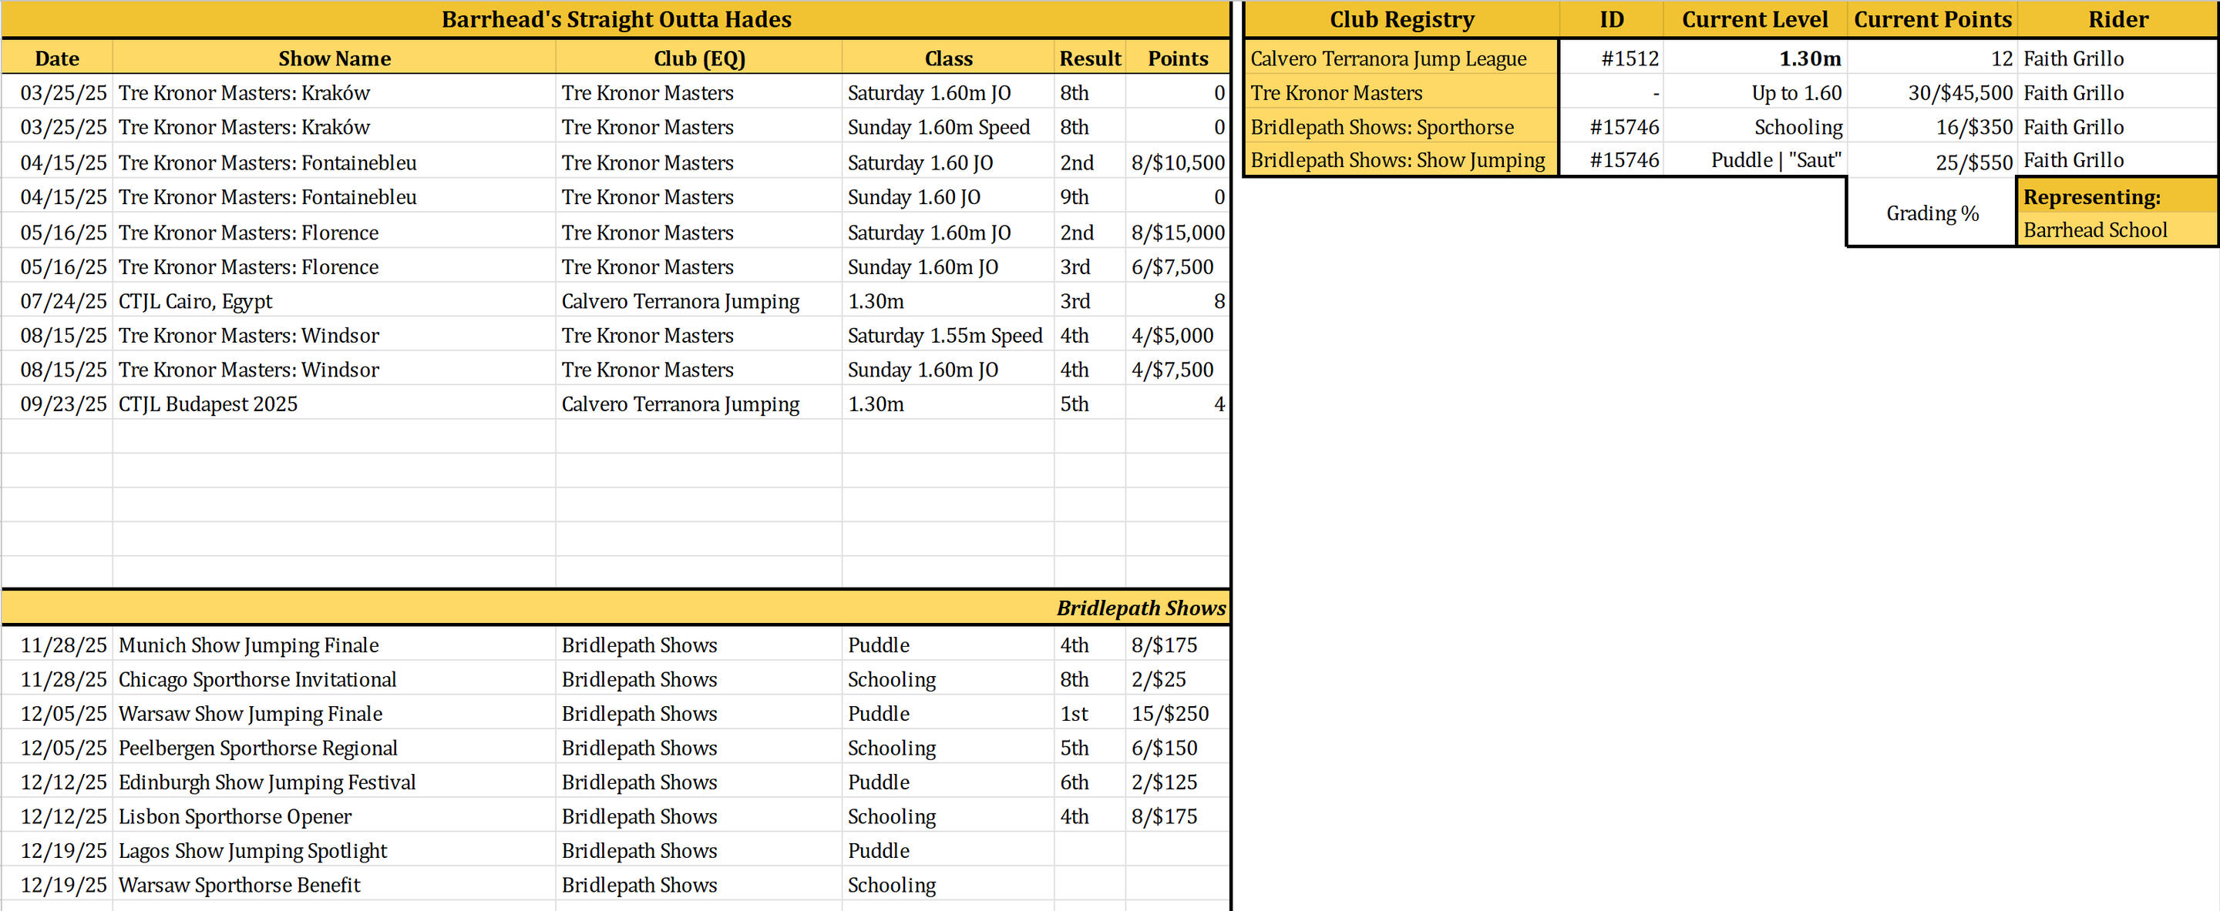Image resolution: width=2220 pixels, height=911 pixels.
Task: Click the Club Registry header cell
Action: pyautogui.click(x=1401, y=19)
